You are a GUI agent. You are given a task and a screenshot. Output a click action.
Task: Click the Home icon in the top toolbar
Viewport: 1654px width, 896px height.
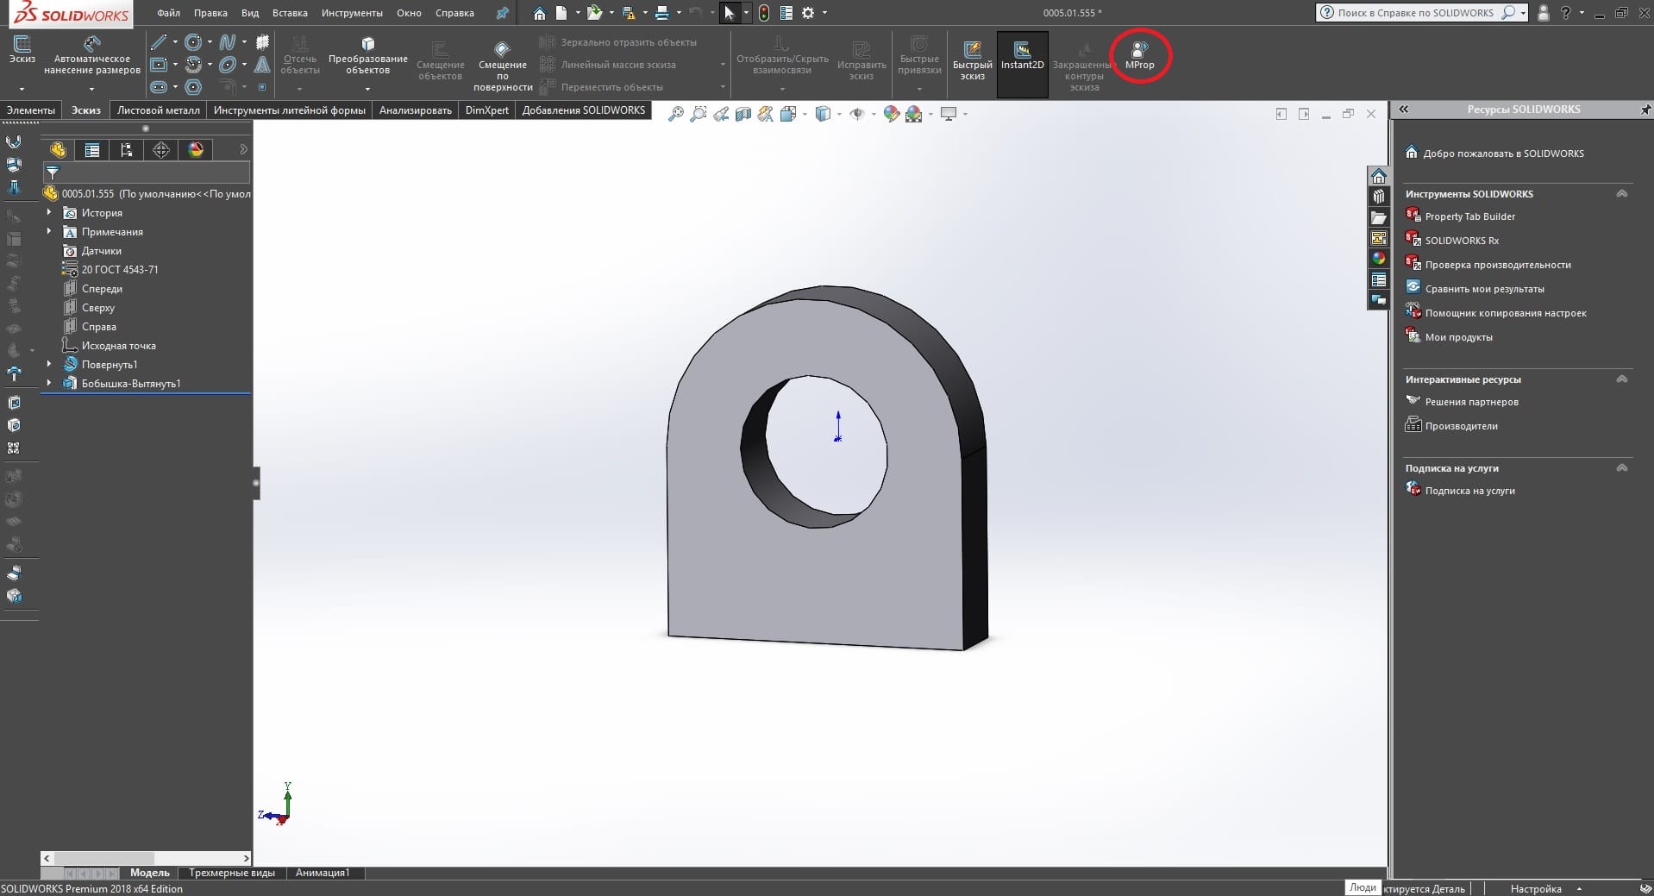tap(539, 13)
